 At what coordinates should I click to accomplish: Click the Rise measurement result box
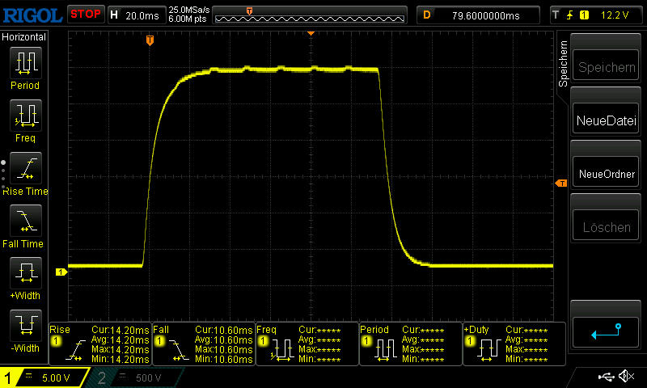coord(99,344)
